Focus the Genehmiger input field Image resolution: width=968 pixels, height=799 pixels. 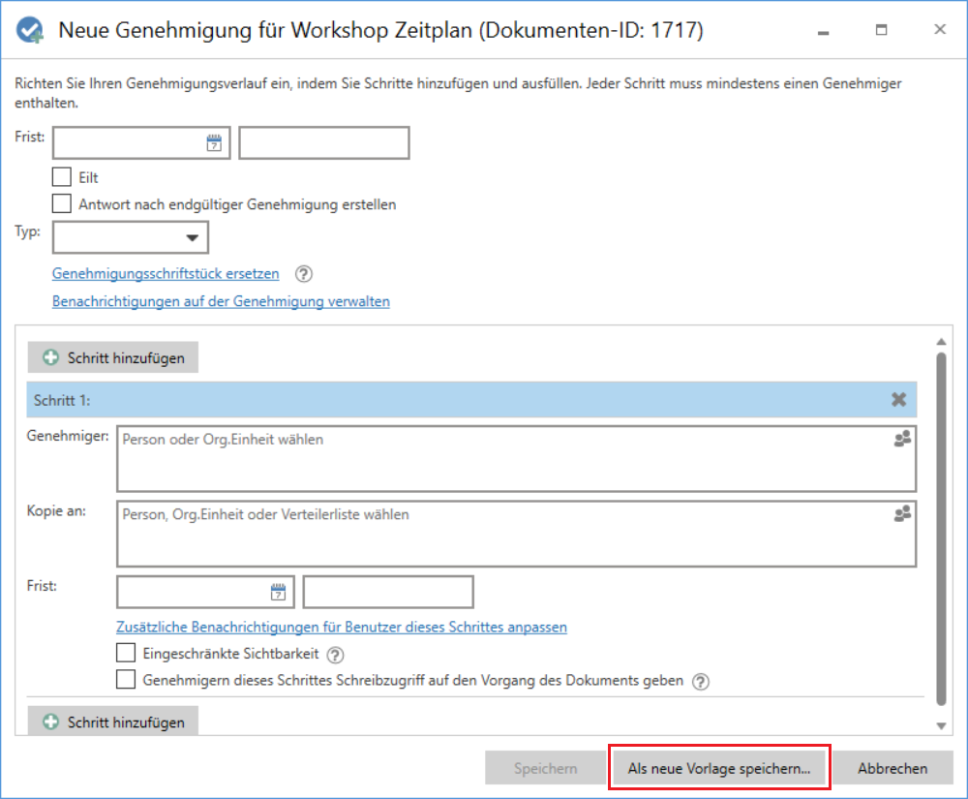point(516,459)
